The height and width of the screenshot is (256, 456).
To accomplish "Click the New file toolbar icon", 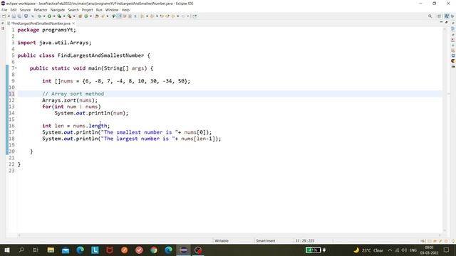I will 4,16.
